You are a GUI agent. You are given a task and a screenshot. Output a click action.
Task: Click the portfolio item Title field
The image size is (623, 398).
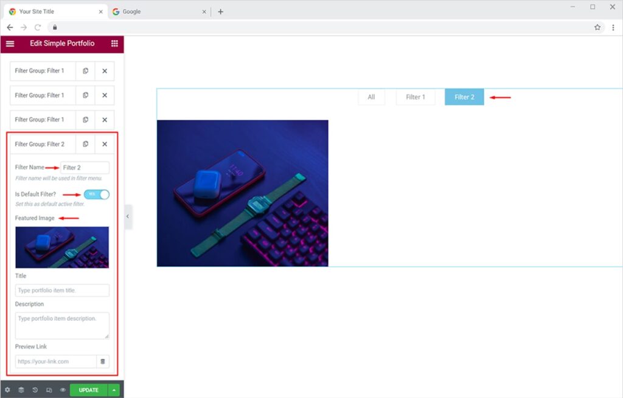62,290
